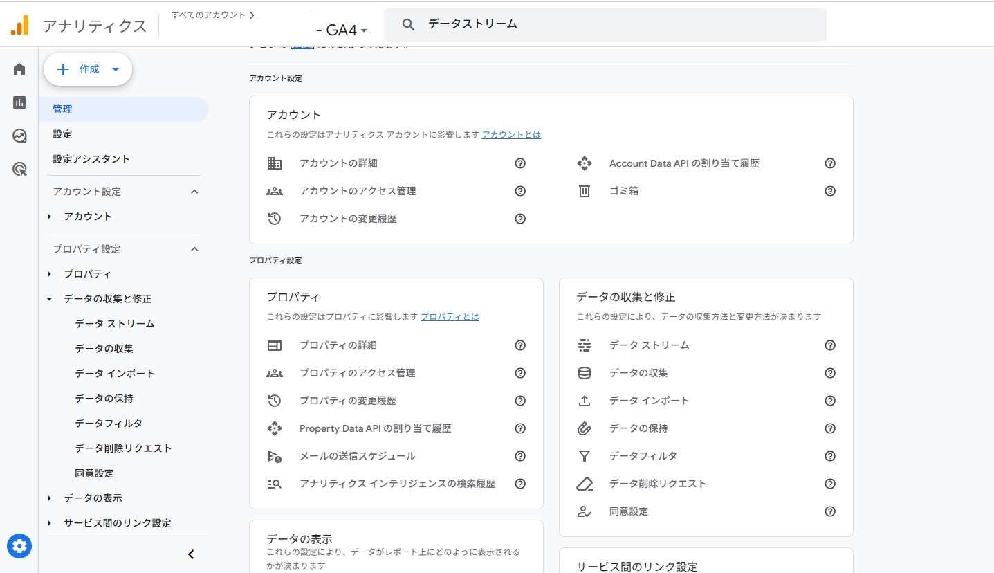Click help icon for card row データの収集
Viewport: 994px width, 573px height.
click(x=830, y=373)
